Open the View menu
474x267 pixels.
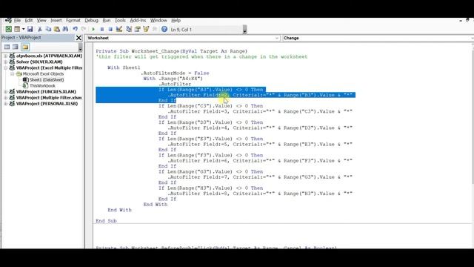click(x=41, y=20)
